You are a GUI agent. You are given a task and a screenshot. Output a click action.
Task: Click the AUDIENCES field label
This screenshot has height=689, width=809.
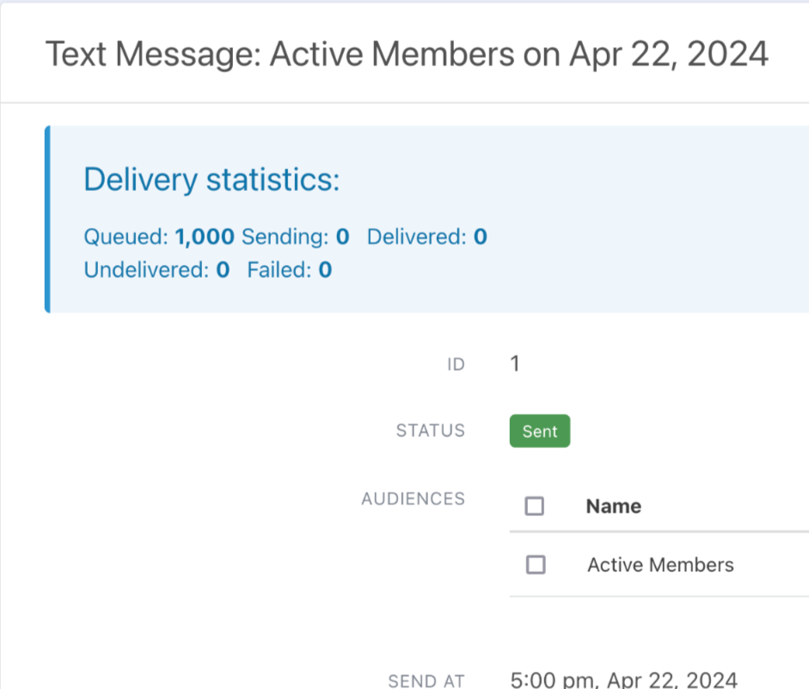[x=413, y=499]
